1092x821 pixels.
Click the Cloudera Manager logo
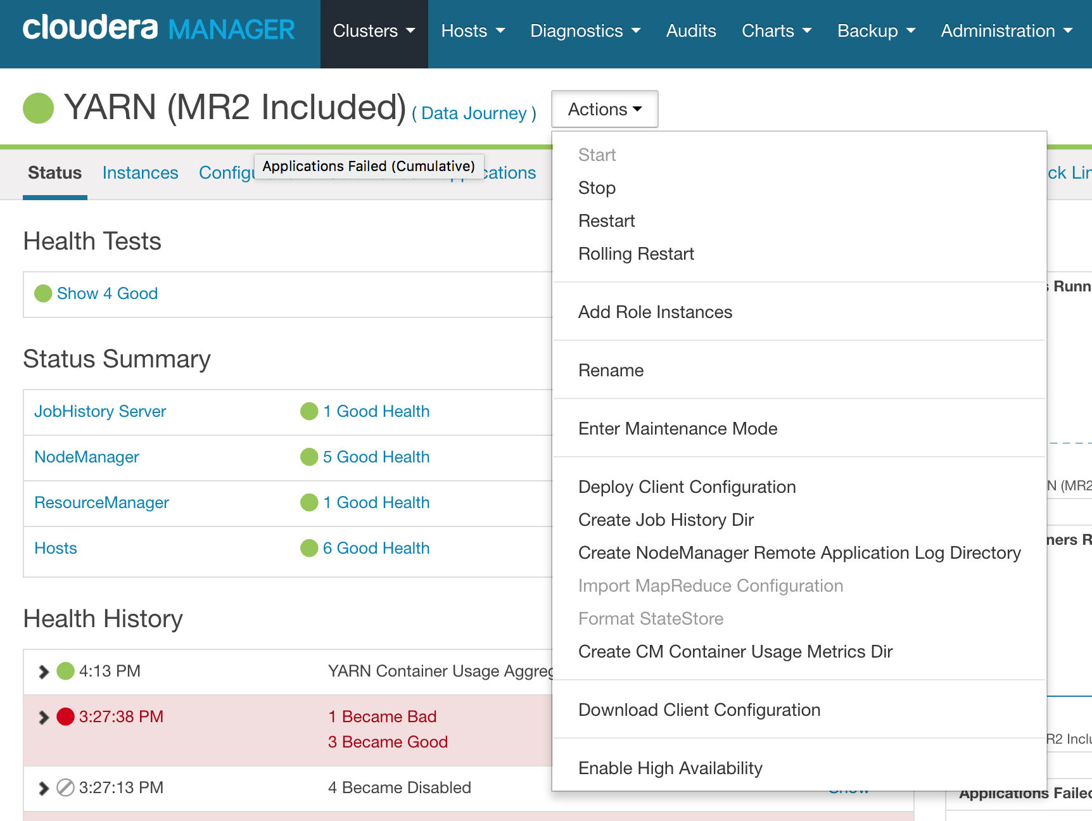[x=157, y=28]
